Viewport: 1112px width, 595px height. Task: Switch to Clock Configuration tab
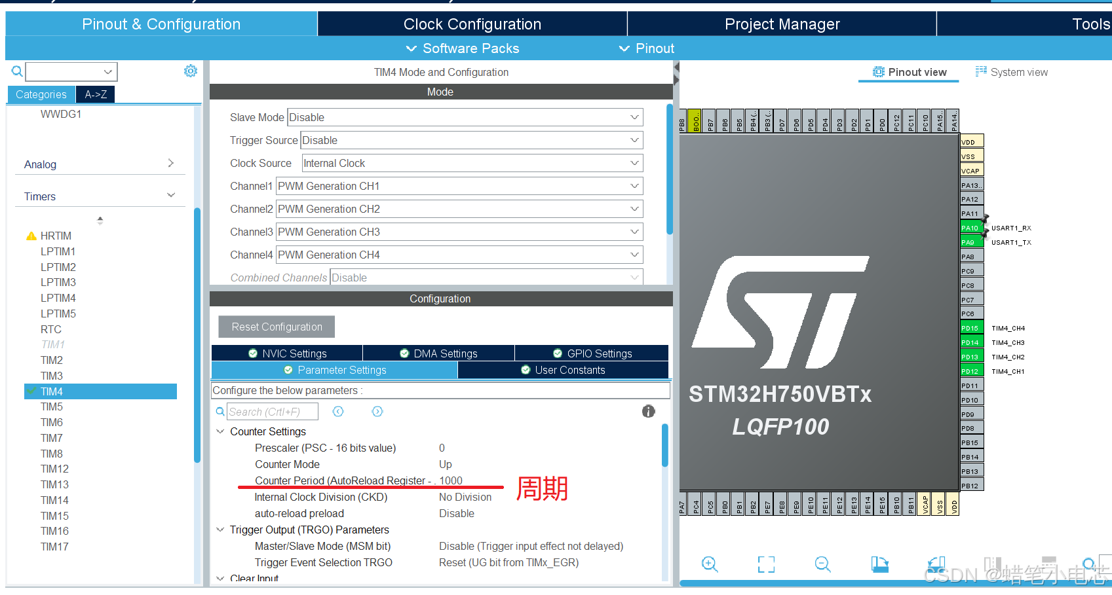click(x=472, y=24)
